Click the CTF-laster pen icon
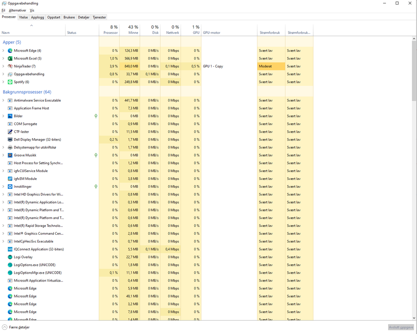 pos(10,132)
